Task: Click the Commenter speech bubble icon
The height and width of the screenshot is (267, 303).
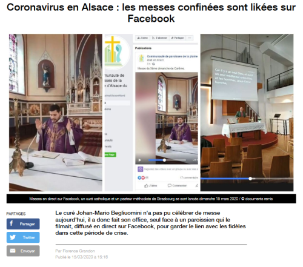Action: point(170,185)
